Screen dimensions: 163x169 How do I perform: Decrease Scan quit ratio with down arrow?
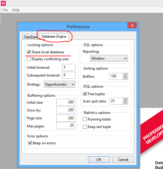(x=125, y=102)
